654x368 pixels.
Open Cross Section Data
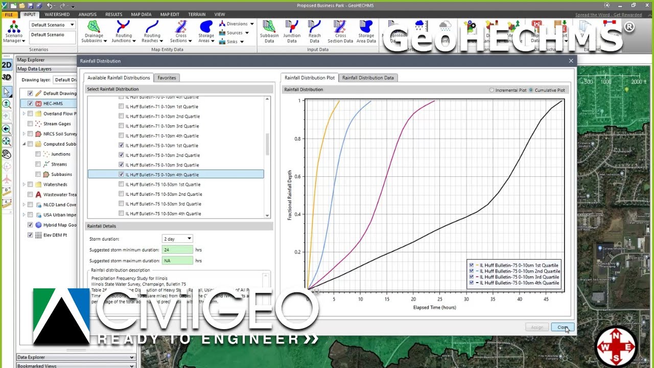tap(340, 32)
